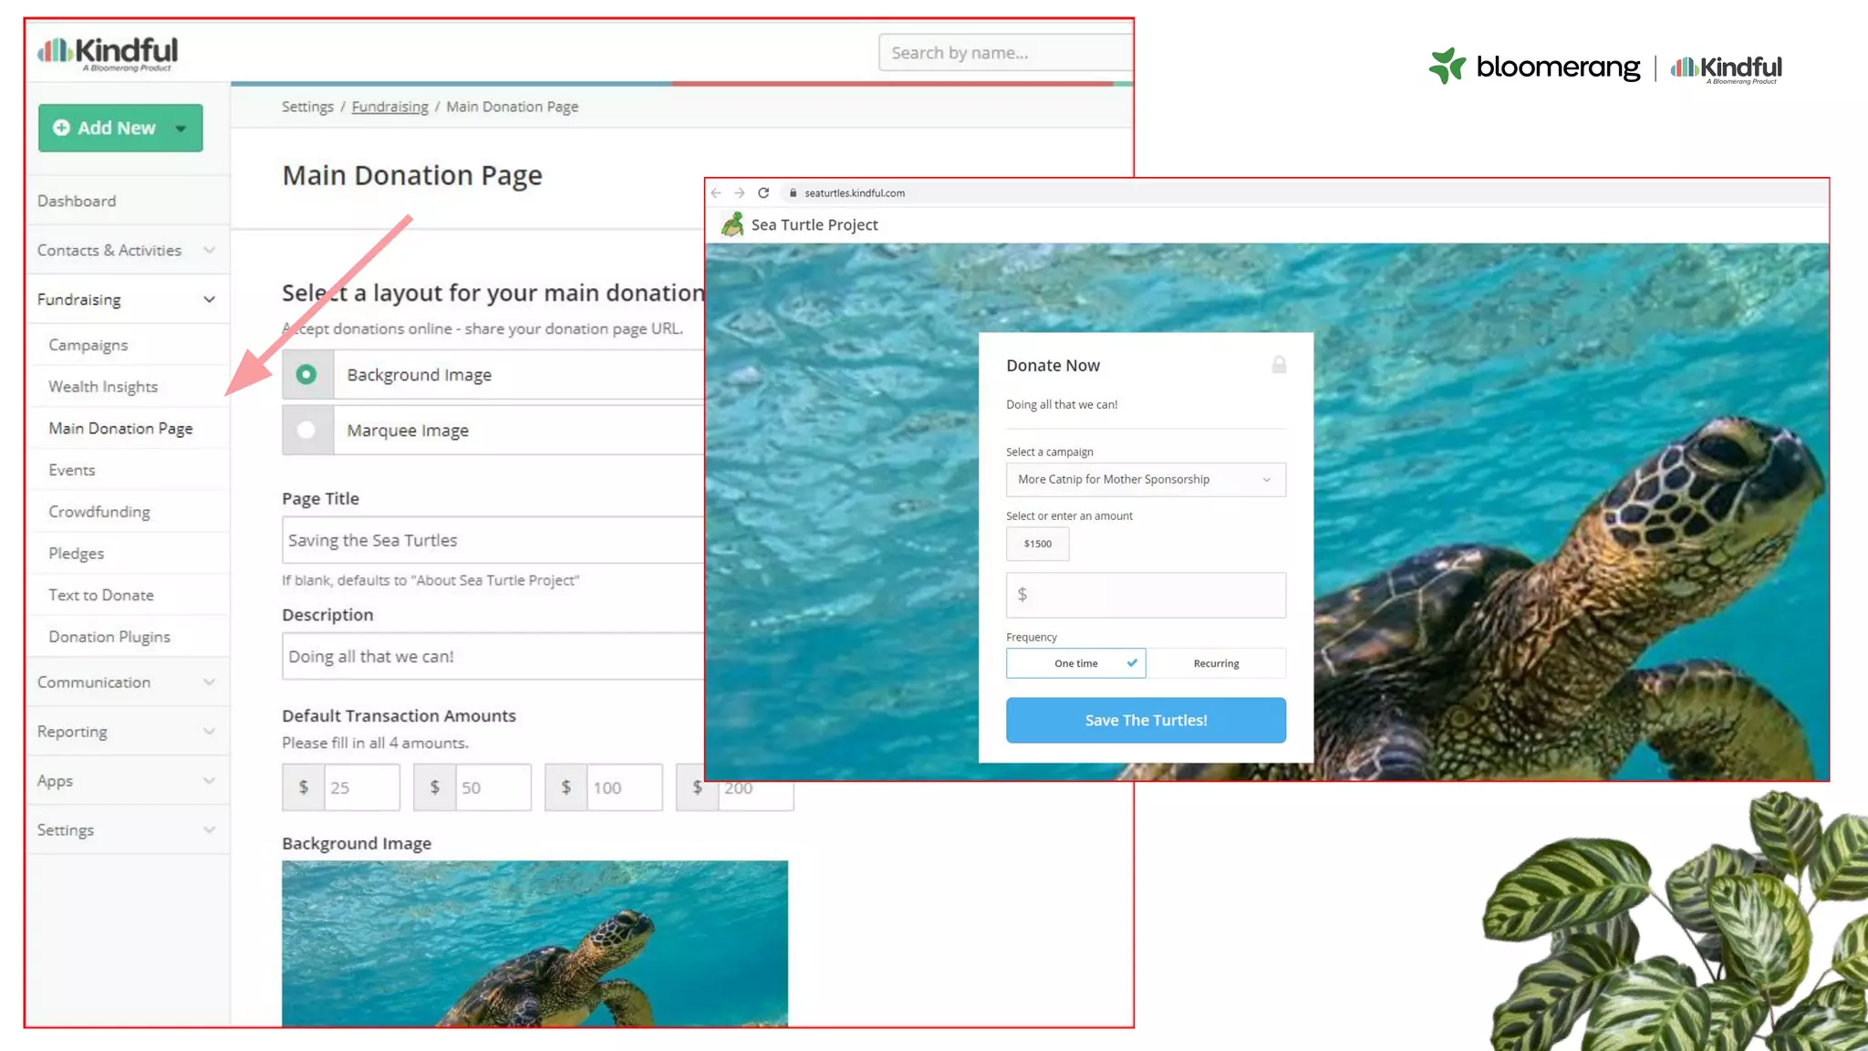The height and width of the screenshot is (1051, 1868).
Task: Click the browser back arrow icon
Action: pyautogui.click(x=716, y=193)
